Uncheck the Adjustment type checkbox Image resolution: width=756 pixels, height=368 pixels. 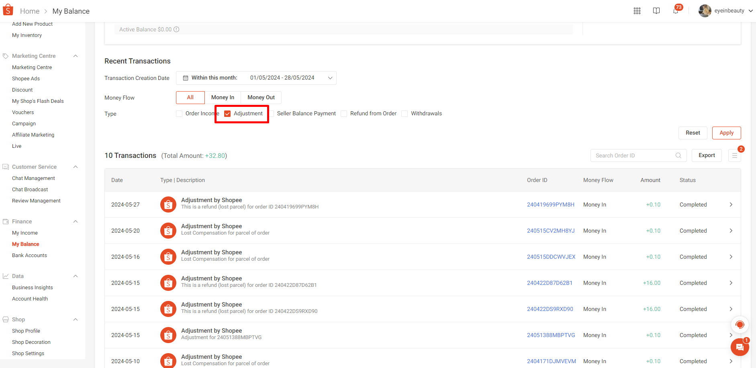pos(227,114)
